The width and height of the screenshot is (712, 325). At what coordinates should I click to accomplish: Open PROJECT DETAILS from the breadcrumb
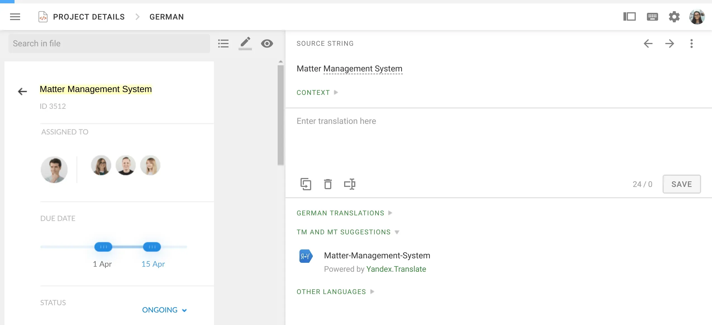(89, 17)
